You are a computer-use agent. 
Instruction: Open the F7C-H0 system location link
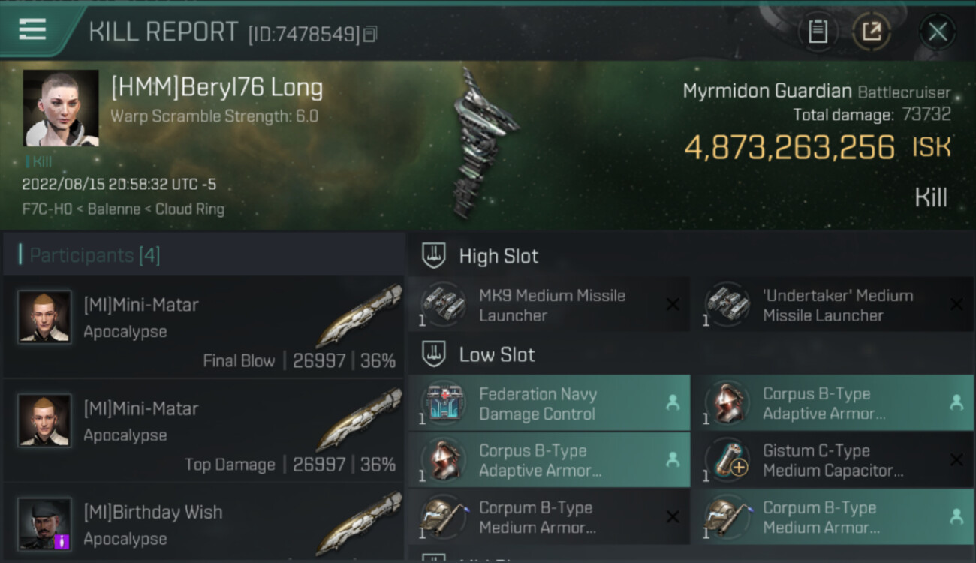(x=47, y=209)
